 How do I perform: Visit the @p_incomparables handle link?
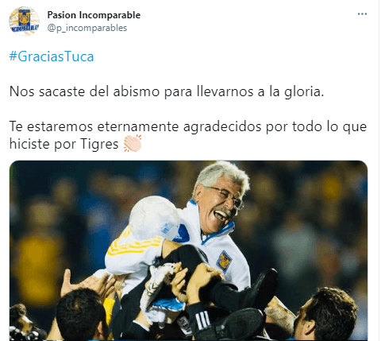tap(87, 28)
